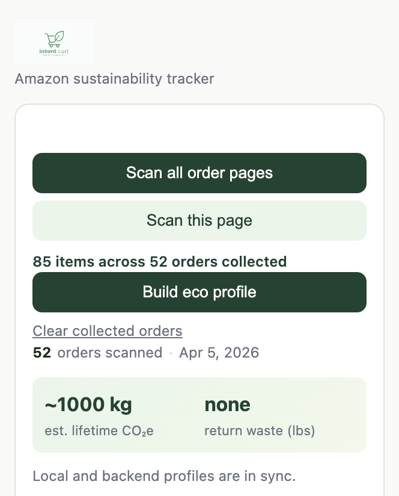Click the dot separator before scan date
The height and width of the screenshot is (496, 399).
[x=171, y=353]
